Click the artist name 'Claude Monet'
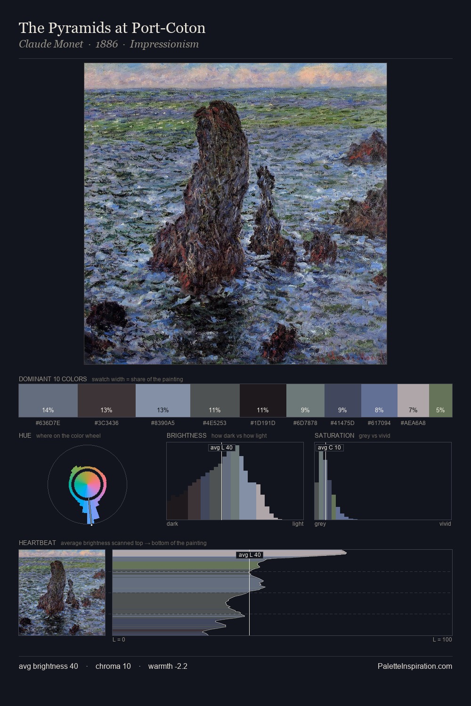 pos(51,44)
